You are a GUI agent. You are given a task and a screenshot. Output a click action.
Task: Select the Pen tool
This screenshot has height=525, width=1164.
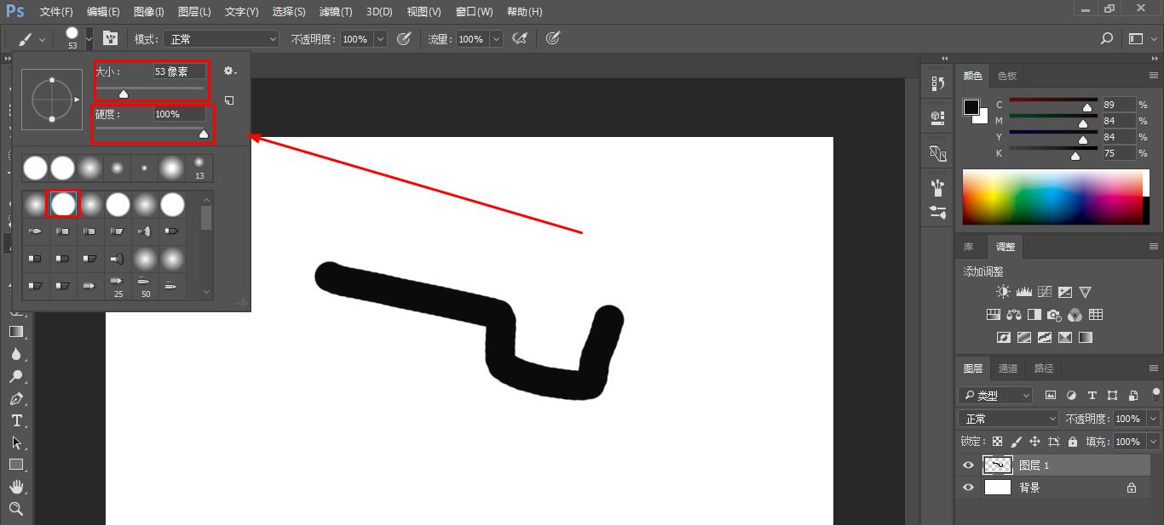click(x=16, y=398)
